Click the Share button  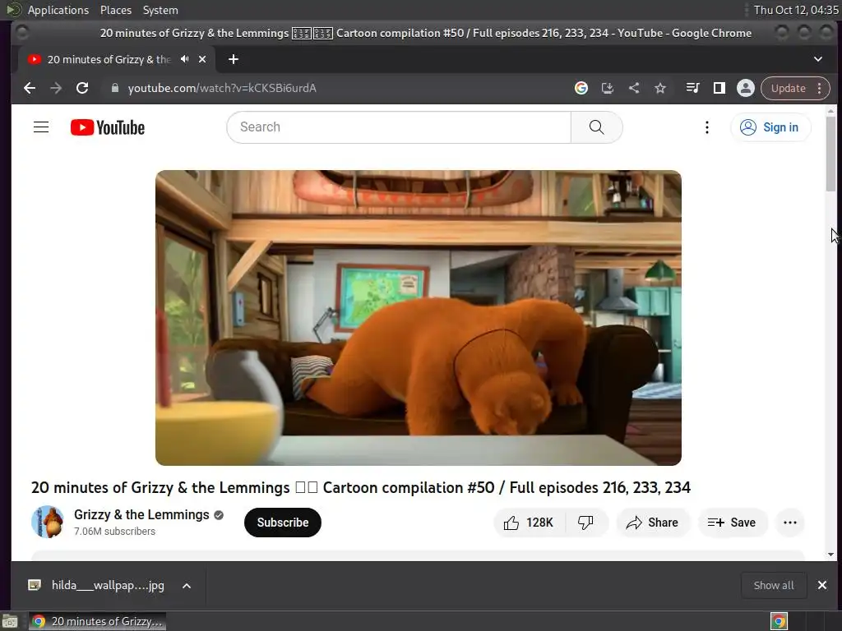point(652,523)
